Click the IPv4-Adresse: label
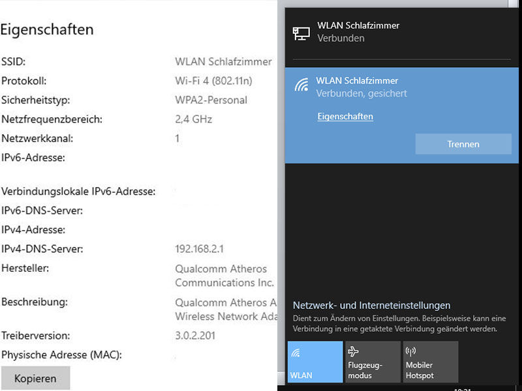The image size is (522, 391). pos(33,230)
